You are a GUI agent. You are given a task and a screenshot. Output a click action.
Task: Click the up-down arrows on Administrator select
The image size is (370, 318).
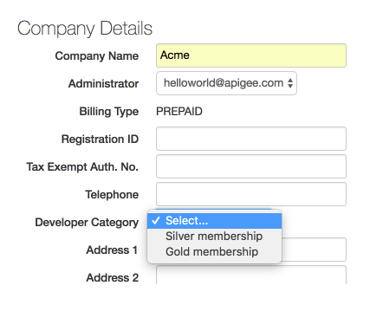click(290, 83)
